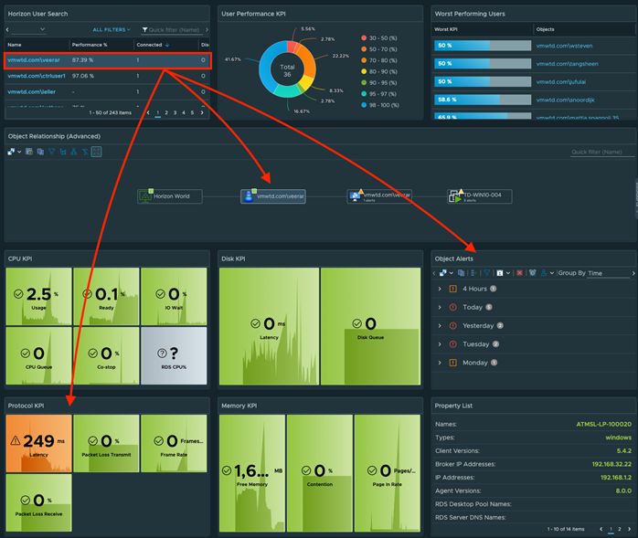Image resolution: width=638 pixels, height=538 pixels.
Task: Expand the Yesterday alert group
Action: [x=440, y=326]
